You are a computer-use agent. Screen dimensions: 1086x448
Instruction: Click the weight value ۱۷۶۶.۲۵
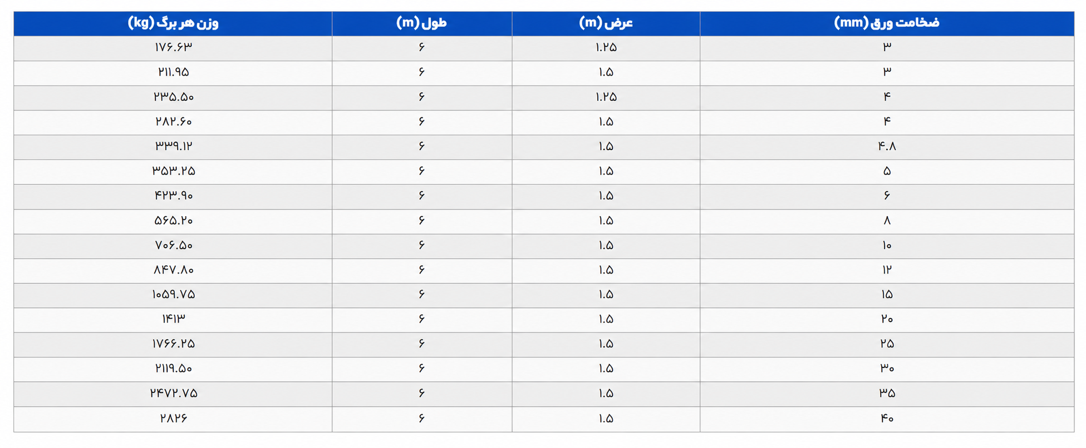pyautogui.click(x=174, y=344)
